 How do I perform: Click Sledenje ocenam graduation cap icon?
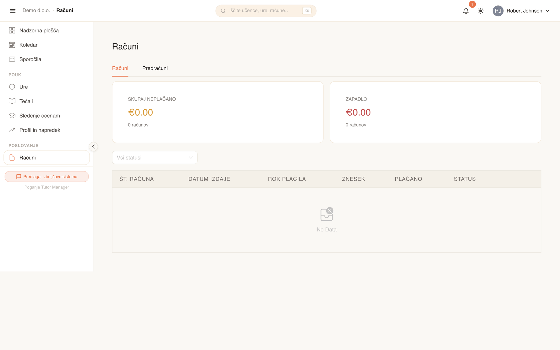12,116
